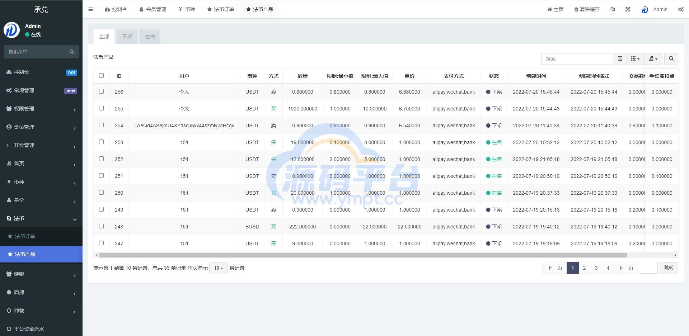
Task: Check the row checkbox for ID 256
Action: coord(101,91)
